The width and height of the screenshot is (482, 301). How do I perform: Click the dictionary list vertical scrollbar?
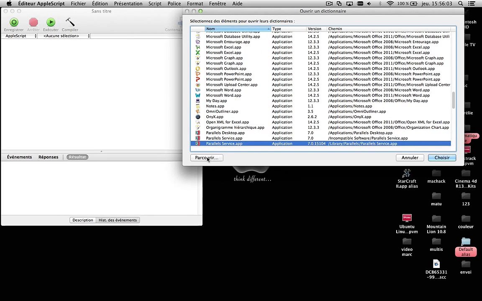454,100
